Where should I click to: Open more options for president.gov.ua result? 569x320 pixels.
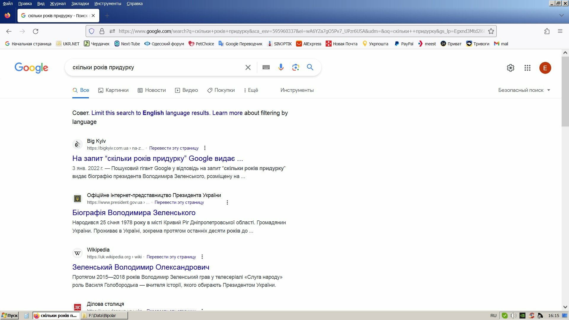point(227,202)
